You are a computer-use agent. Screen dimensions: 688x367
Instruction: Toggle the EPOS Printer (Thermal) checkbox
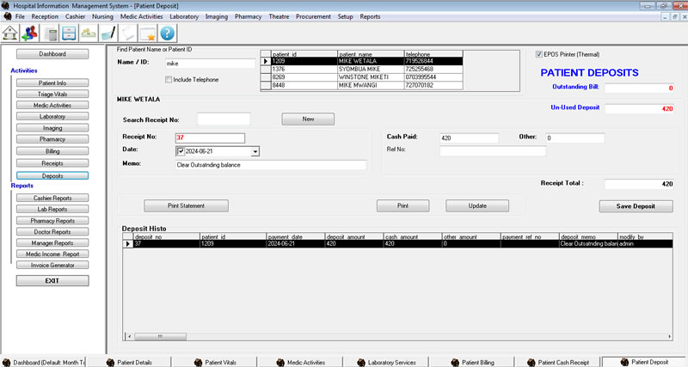click(539, 53)
